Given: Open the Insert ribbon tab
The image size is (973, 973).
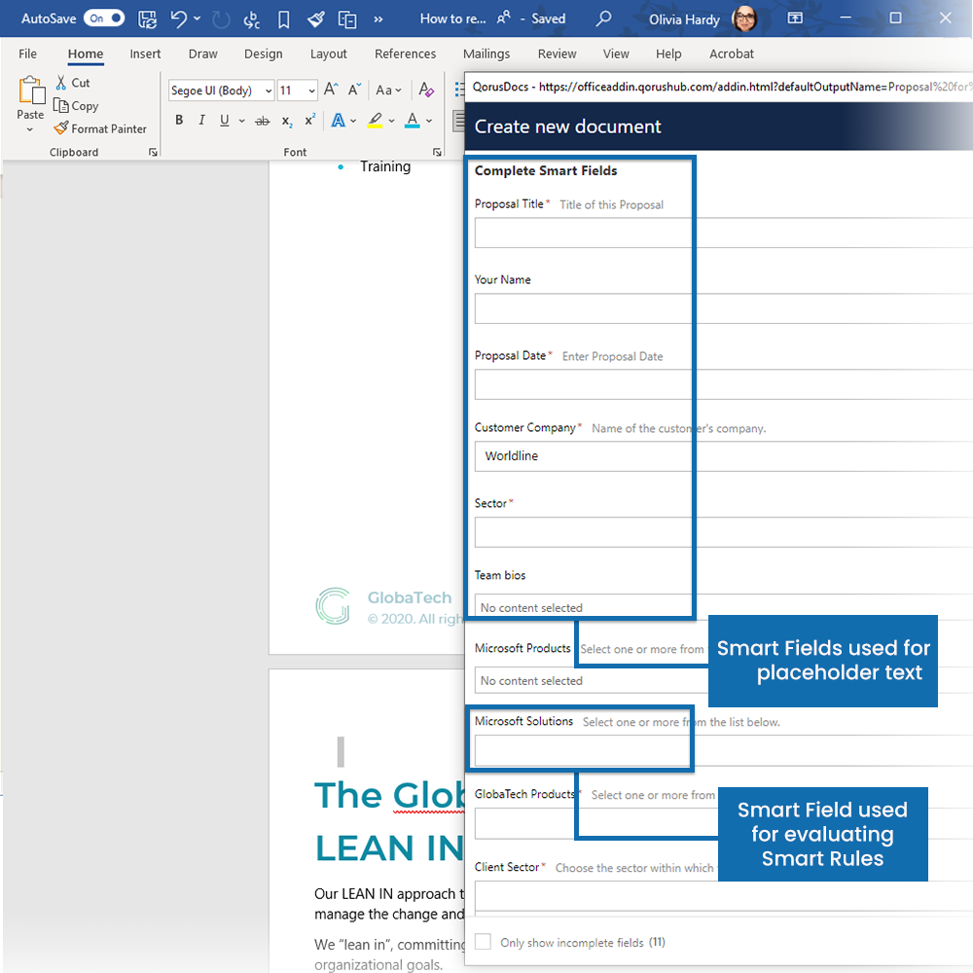Looking at the screenshot, I should (146, 54).
